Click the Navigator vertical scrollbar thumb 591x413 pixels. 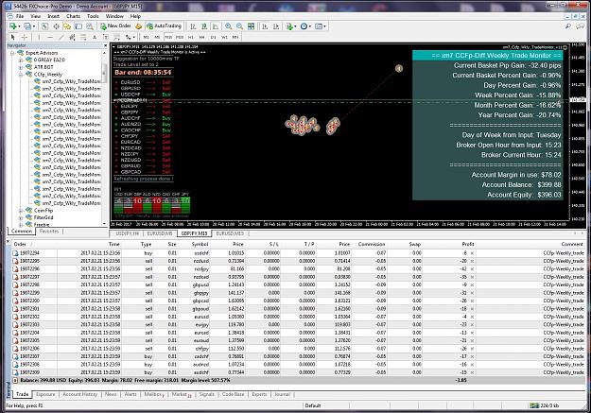[104, 74]
